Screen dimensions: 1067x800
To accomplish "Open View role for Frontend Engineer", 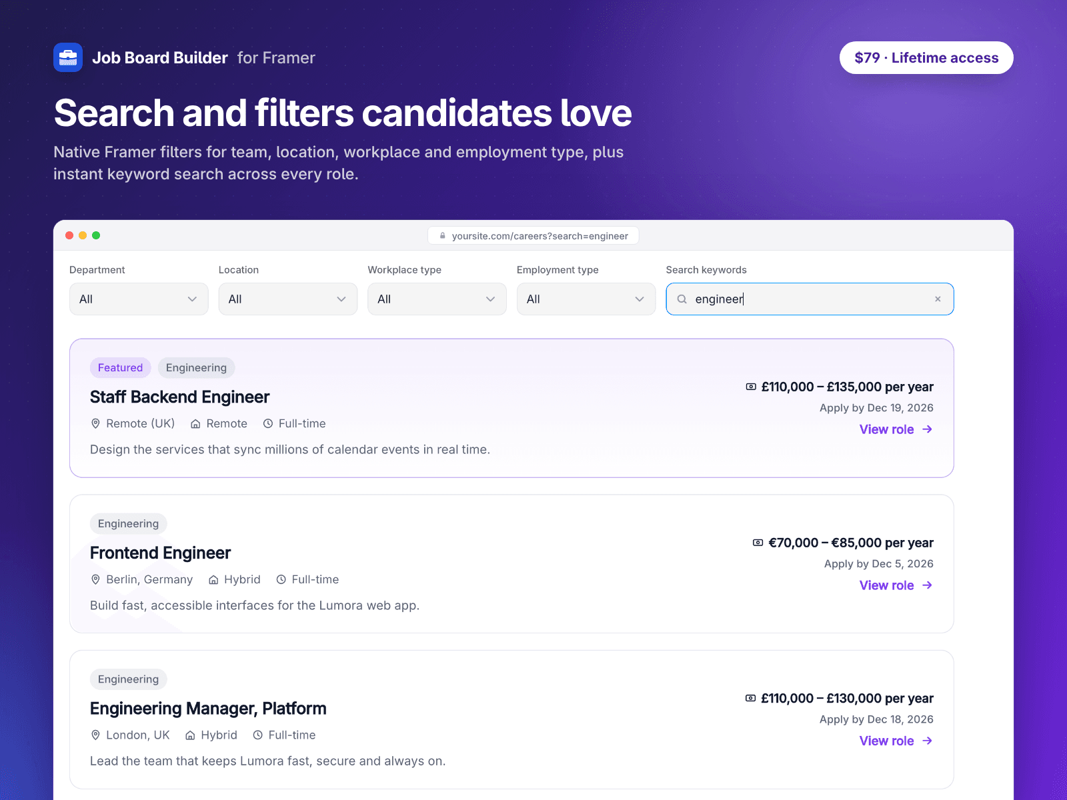I will (x=896, y=585).
